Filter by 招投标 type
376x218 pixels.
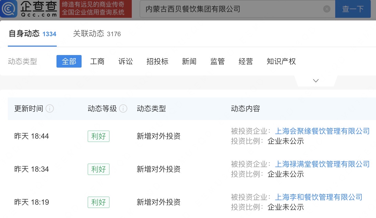pos(157,61)
